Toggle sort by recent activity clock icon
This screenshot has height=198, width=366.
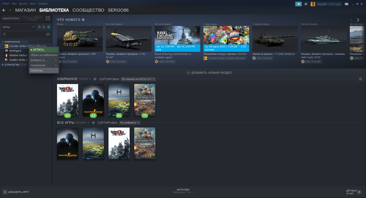pyautogui.click(x=44, y=27)
